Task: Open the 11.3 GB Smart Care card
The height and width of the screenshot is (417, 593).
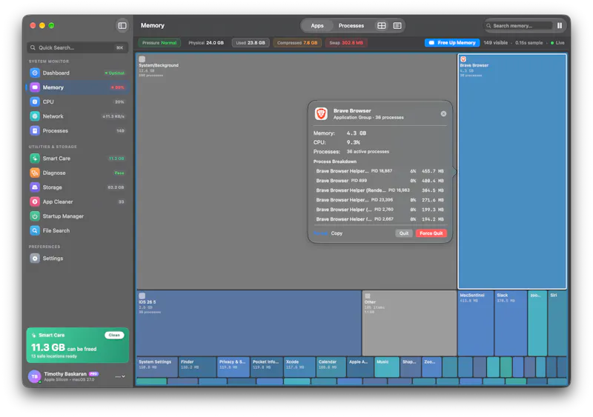Action: pyautogui.click(x=78, y=345)
